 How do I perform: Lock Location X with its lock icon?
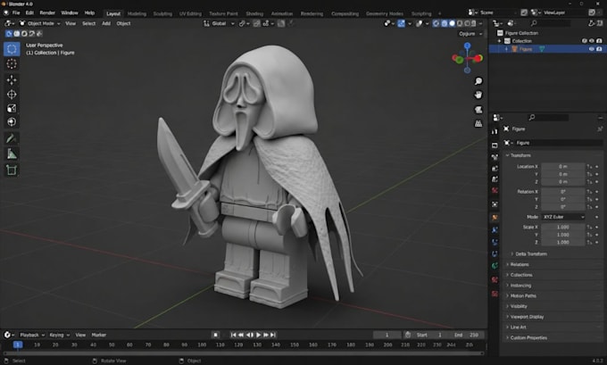(589, 167)
